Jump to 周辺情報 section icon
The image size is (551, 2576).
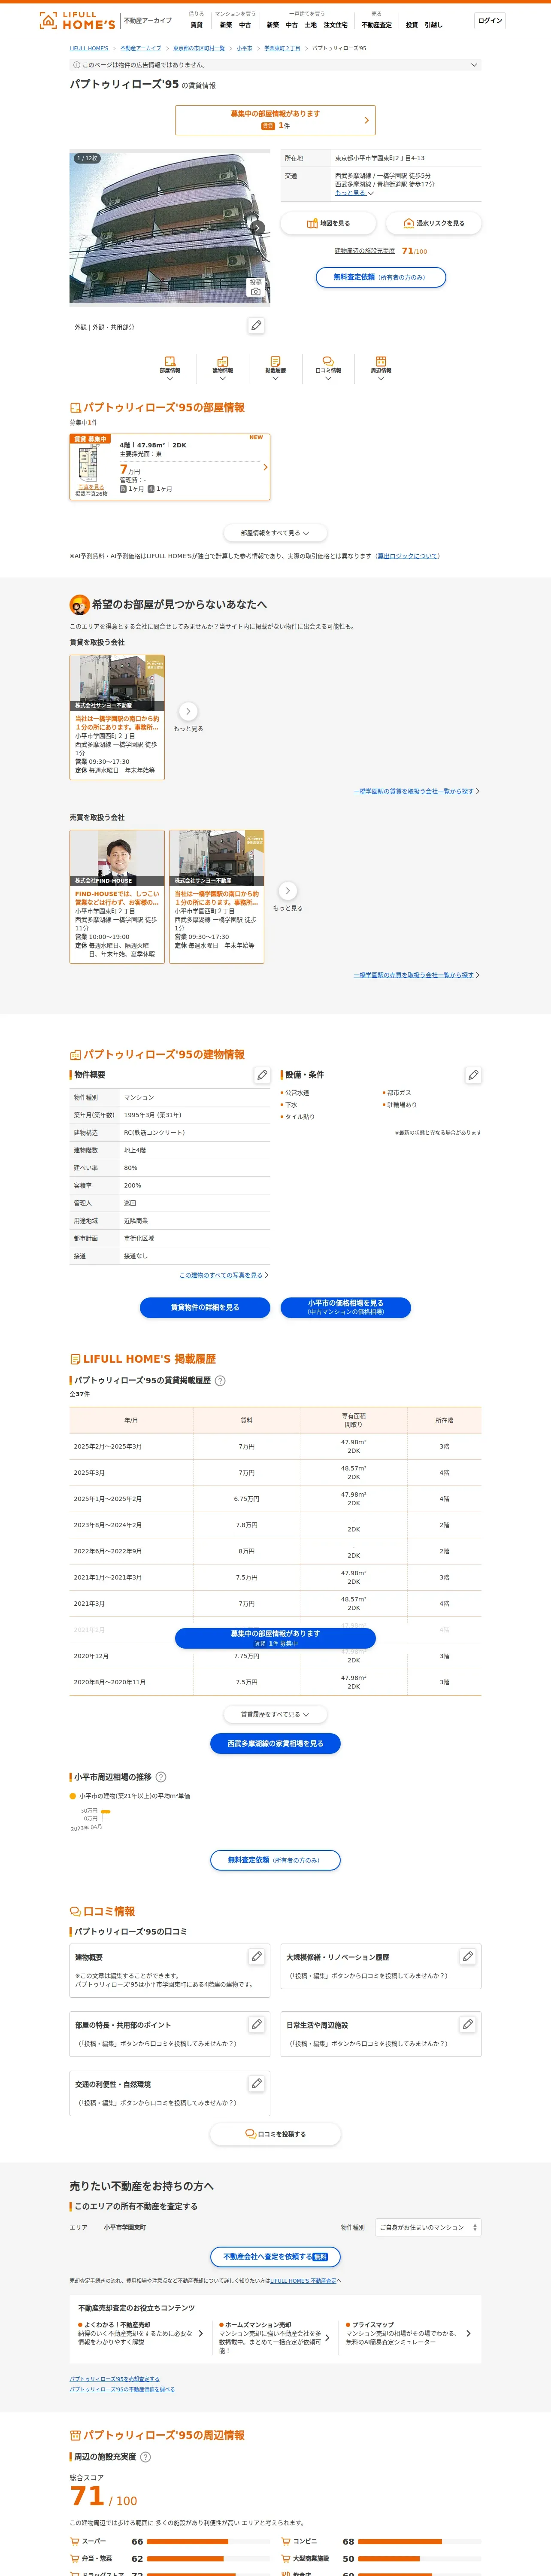[x=381, y=368]
